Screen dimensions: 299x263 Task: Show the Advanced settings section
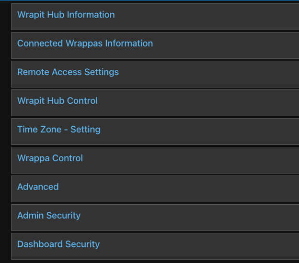(38, 187)
